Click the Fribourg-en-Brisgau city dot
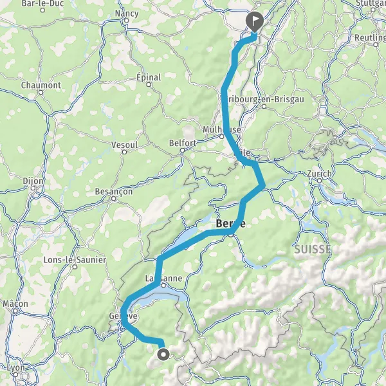 264,106
